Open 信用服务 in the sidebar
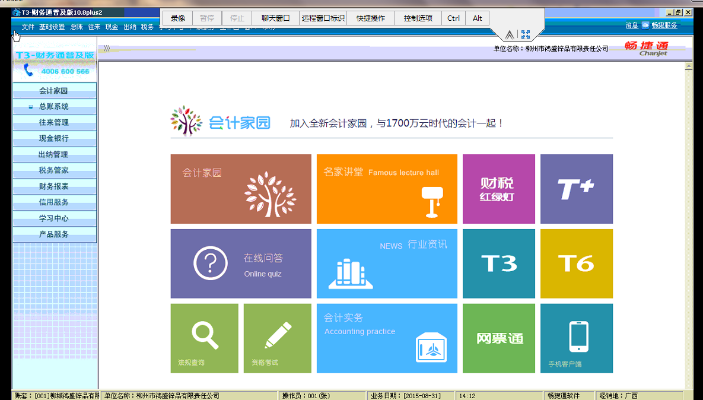The height and width of the screenshot is (400, 703). [x=54, y=202]
